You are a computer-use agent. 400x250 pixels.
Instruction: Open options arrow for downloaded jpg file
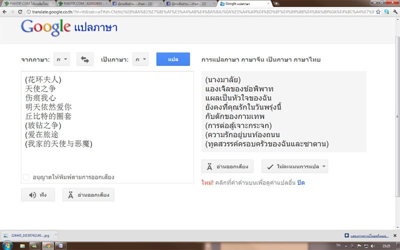56,234
